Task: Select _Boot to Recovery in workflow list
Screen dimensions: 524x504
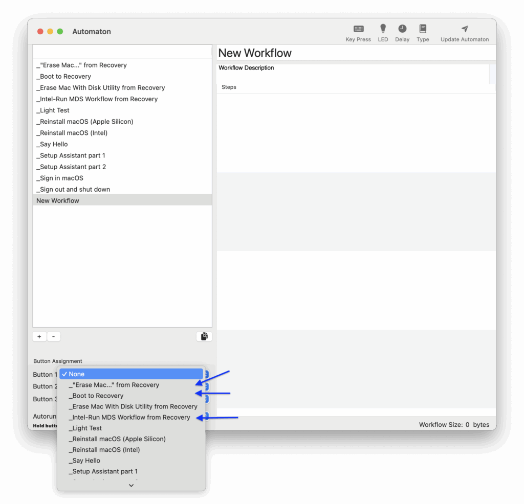Action: tap(122, 77)
